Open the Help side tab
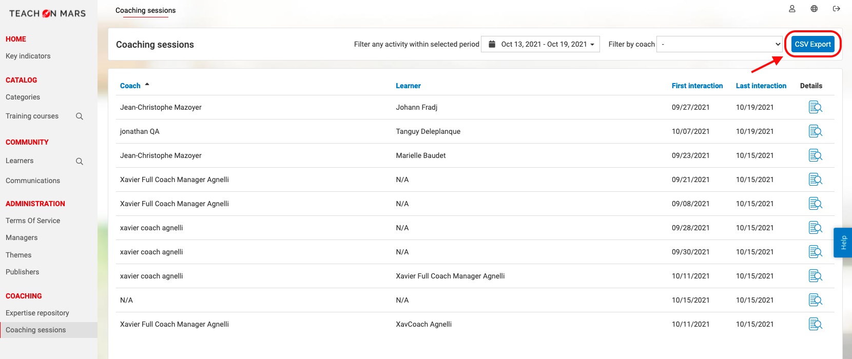Image resolution: width=852 pixels, height=359 pixels. (x=843, y=243)
